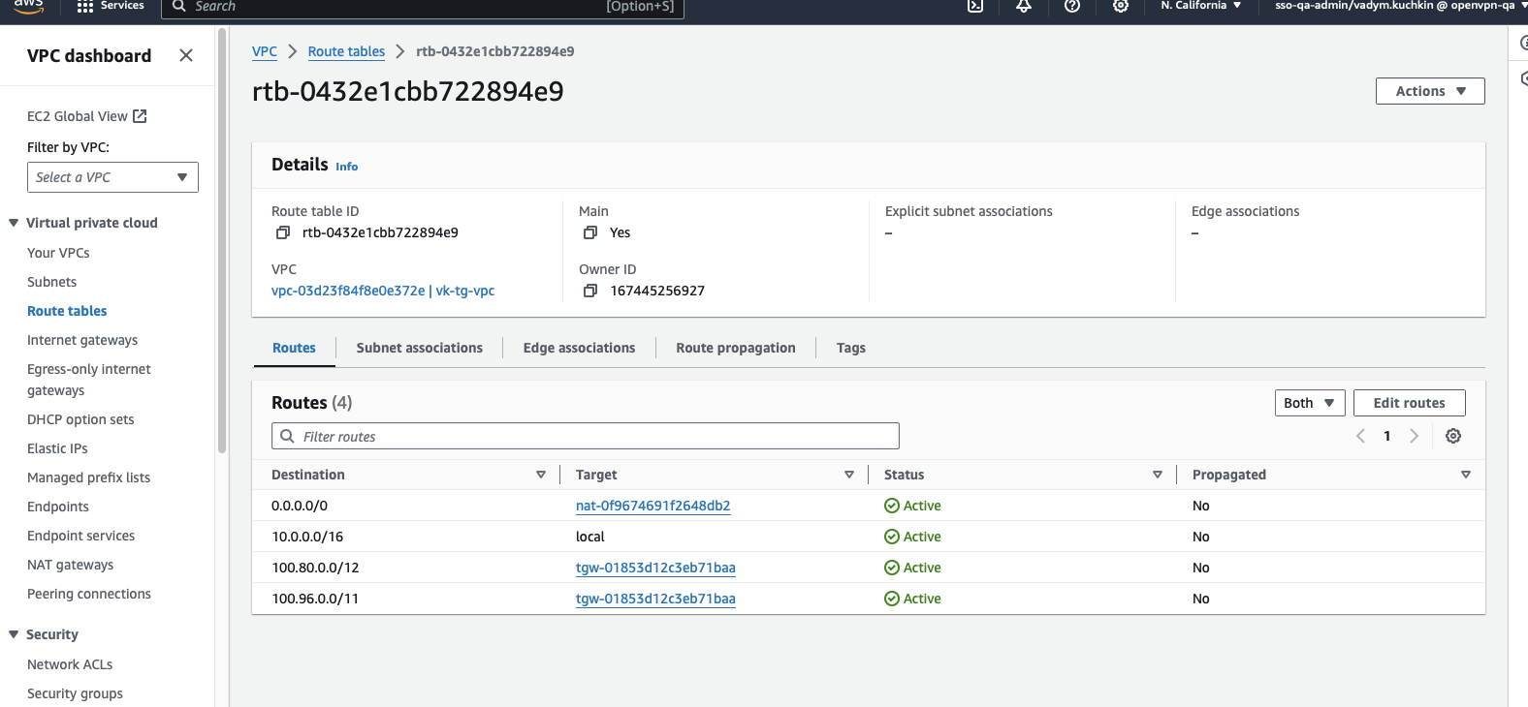The width and height of the screenshot is (1528, 707).
Task: Open the Select a VPC dropdown
Action: [x=112, y=177]
